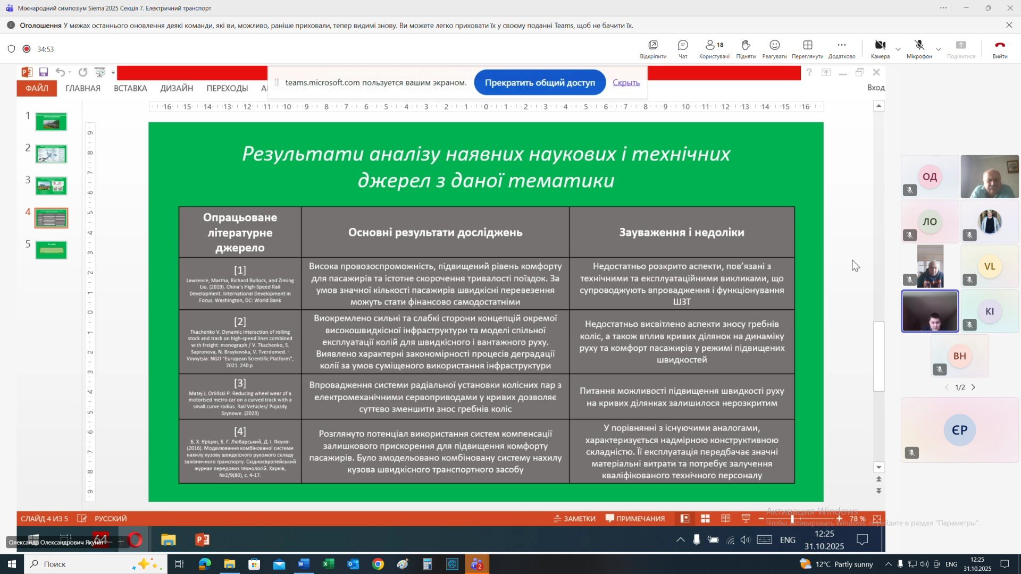
Task: Go to next page of participant tiles
Action: [974, 387]
